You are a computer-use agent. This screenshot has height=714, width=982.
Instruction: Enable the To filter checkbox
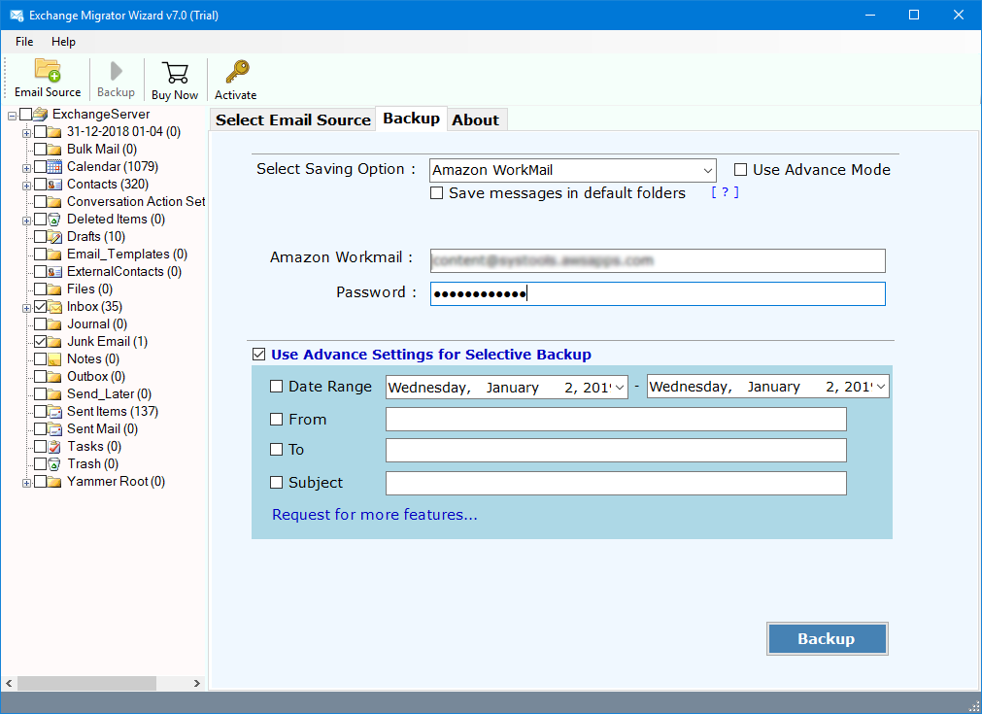click(276, 449)
